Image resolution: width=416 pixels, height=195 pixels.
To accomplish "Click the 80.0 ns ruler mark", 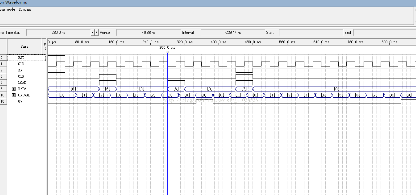I will point(82,42).
